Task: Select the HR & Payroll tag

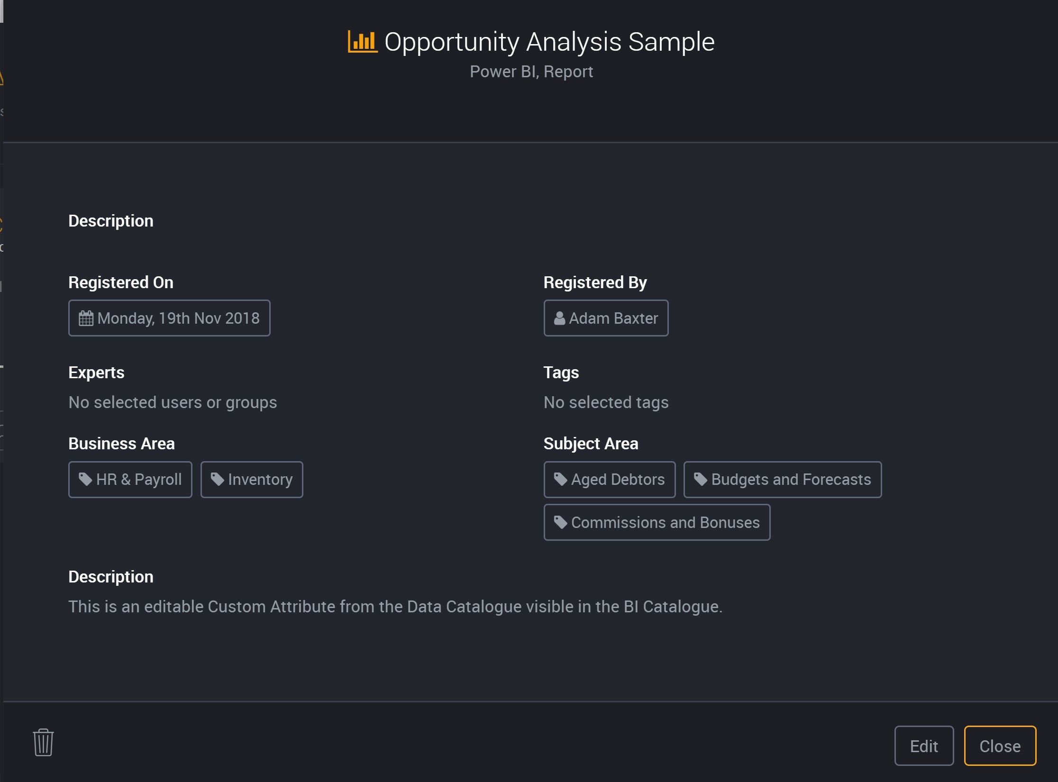Action: [x=130, y=480]
